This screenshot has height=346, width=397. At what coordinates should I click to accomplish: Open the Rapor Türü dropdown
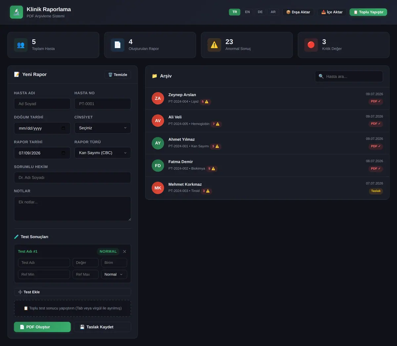(103, 153)
